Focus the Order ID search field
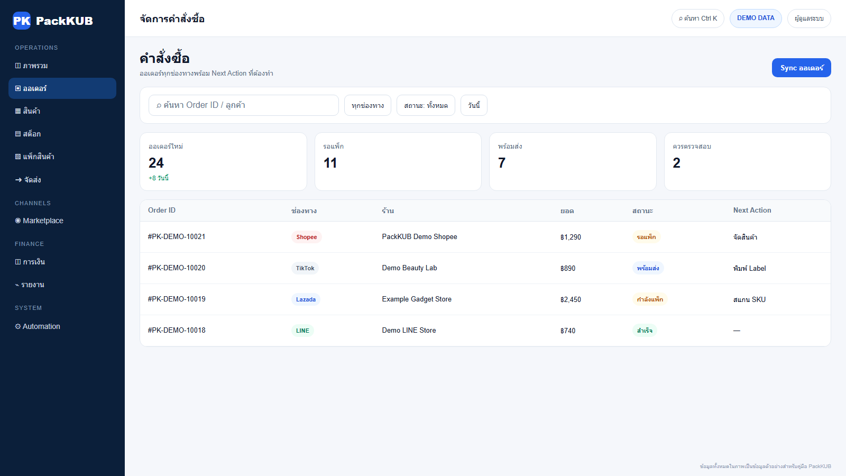 coord(244,105)
